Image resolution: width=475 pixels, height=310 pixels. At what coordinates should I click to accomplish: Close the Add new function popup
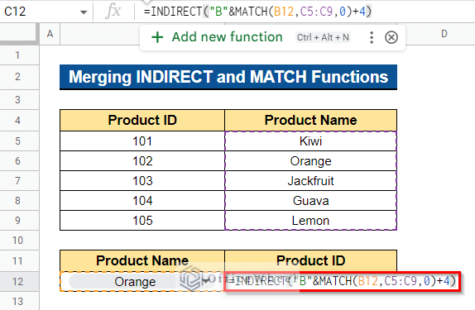coord(391,37)
